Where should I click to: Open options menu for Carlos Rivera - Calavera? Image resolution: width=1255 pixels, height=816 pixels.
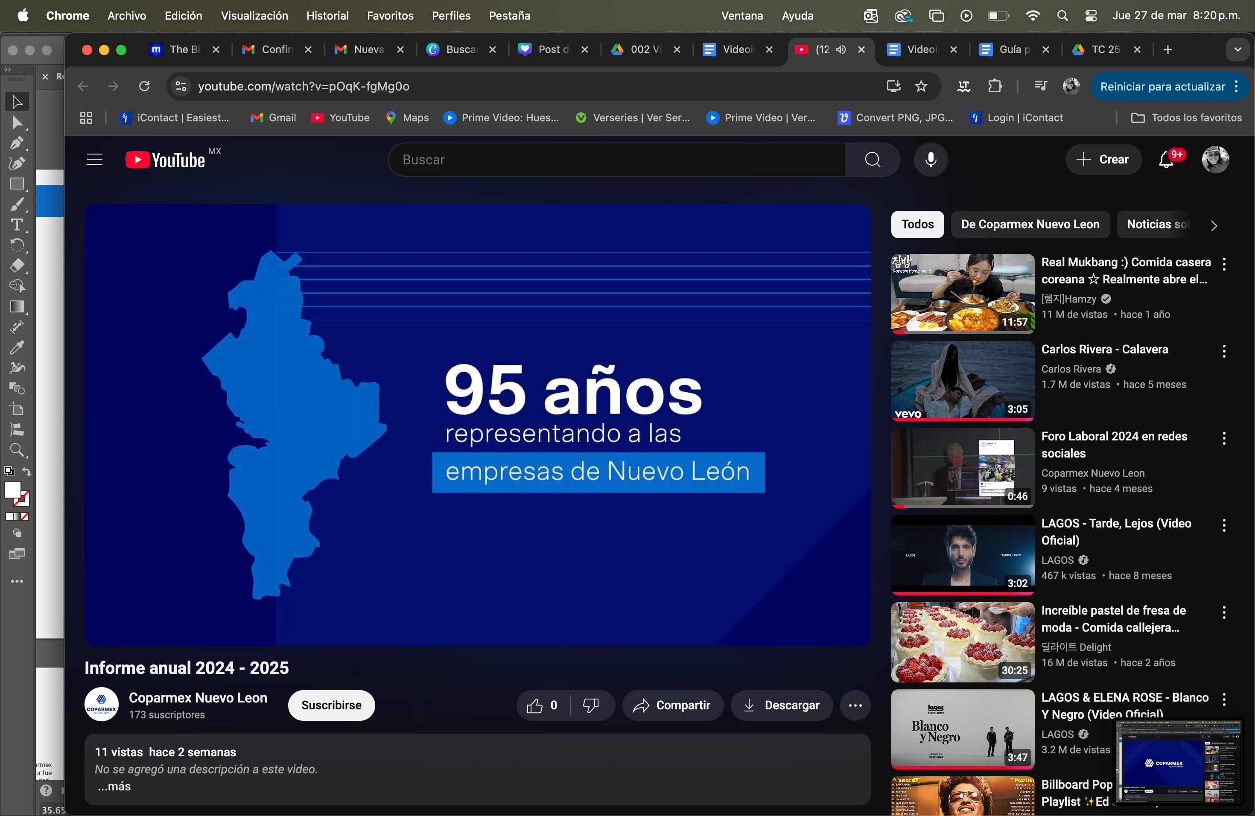tap(1224, 352)
